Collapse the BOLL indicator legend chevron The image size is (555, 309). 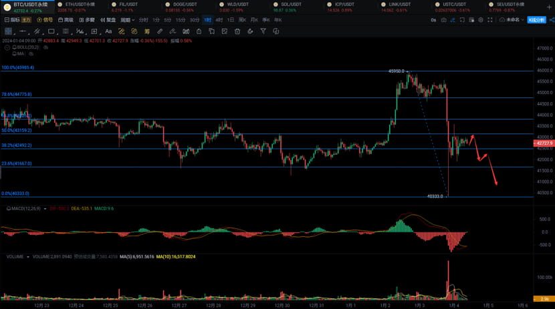point(7,47)
